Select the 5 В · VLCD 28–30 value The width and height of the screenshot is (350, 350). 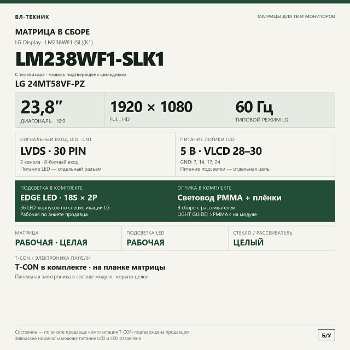pyautogui.click(x=221, y=151)
